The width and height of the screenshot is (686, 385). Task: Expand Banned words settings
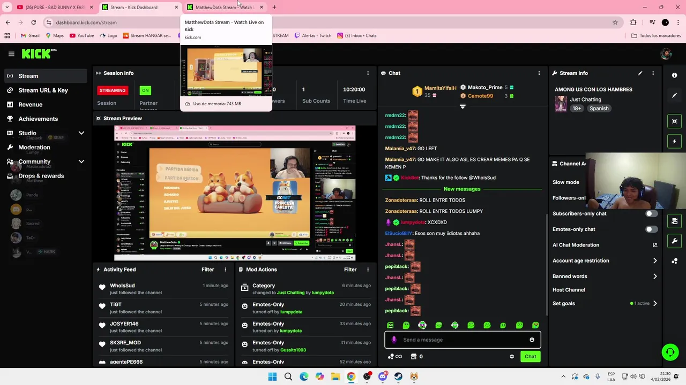point(655,276)
